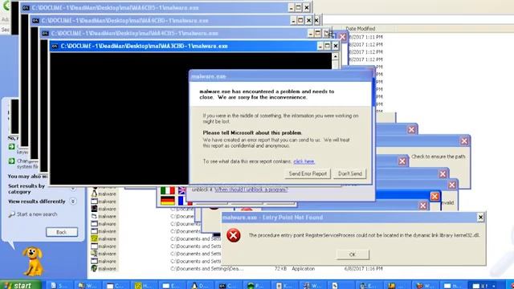
Task: Click the Rover search dog character
Action: [33, 261]
